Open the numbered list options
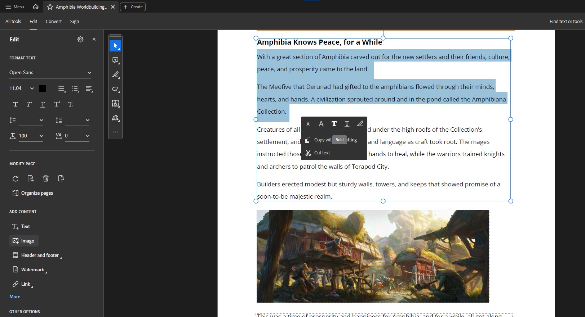Viewport: 585px width, 317px height. point(75,89)
